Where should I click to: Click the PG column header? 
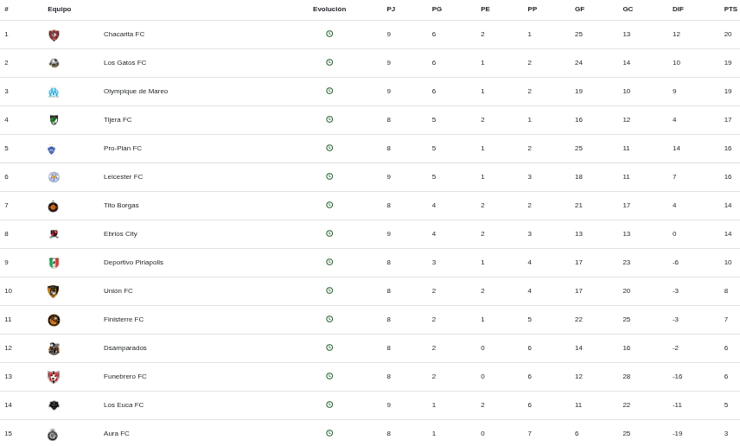(x=437, y=9)
